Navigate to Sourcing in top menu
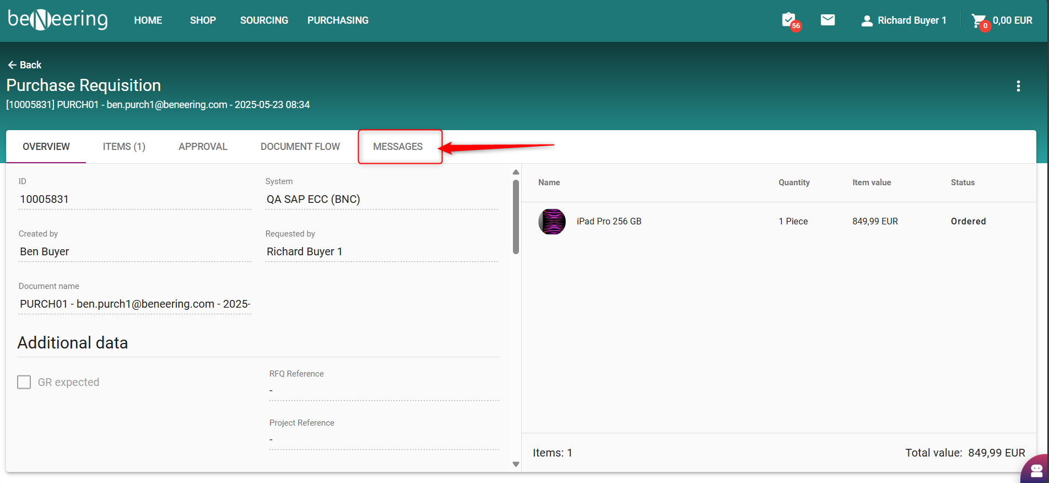Viewport: 1049px width, 483px height. coord(264,20)
